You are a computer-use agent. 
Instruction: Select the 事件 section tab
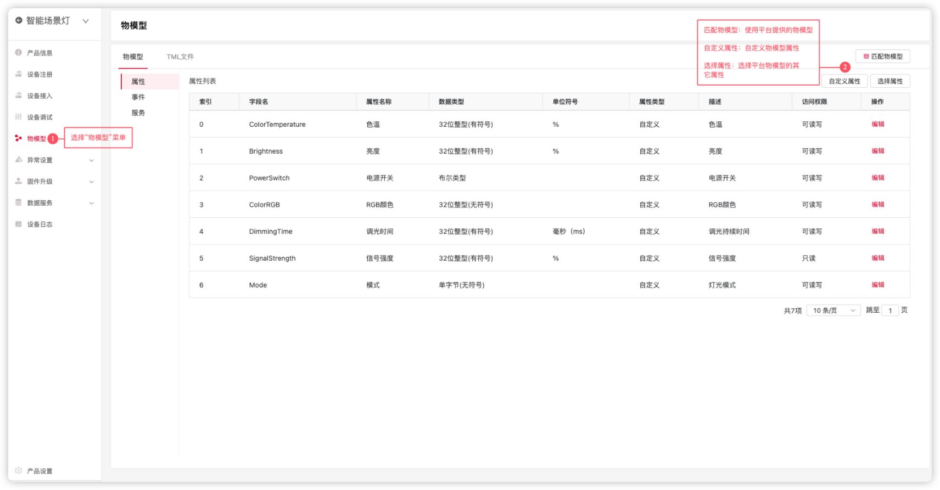point(138,97)
